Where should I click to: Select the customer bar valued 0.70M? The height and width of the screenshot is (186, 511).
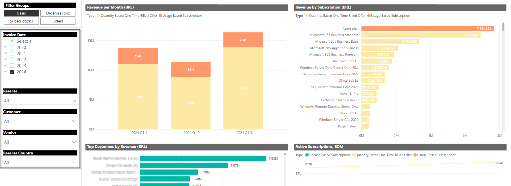(x=169, y=172)
